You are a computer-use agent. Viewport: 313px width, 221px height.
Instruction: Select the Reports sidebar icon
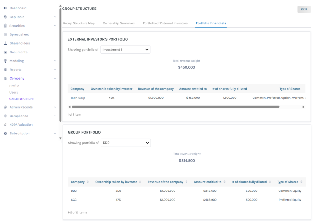(x=5, y=70)
